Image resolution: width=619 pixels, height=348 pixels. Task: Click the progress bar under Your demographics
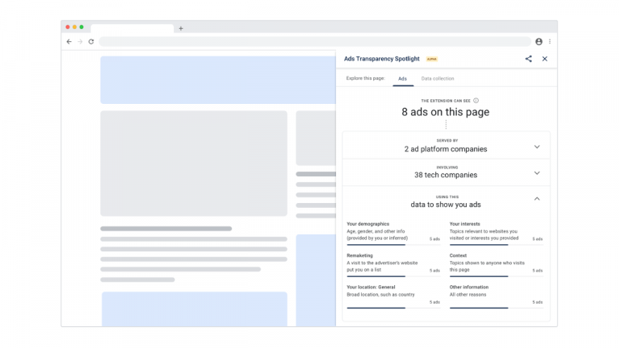(x=393, y=245)
